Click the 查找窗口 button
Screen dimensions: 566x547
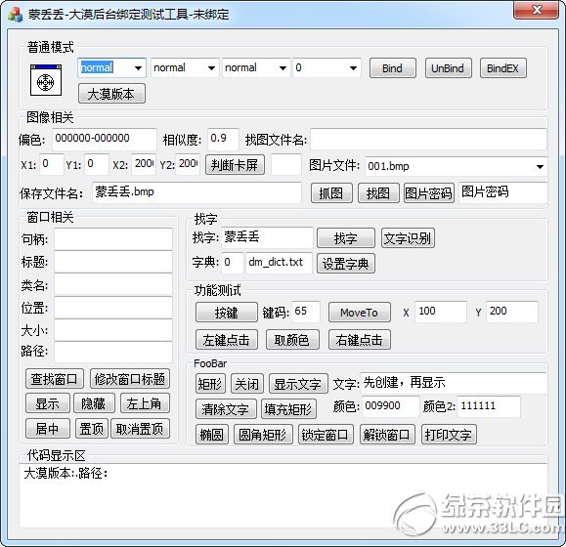coord(55,379)
